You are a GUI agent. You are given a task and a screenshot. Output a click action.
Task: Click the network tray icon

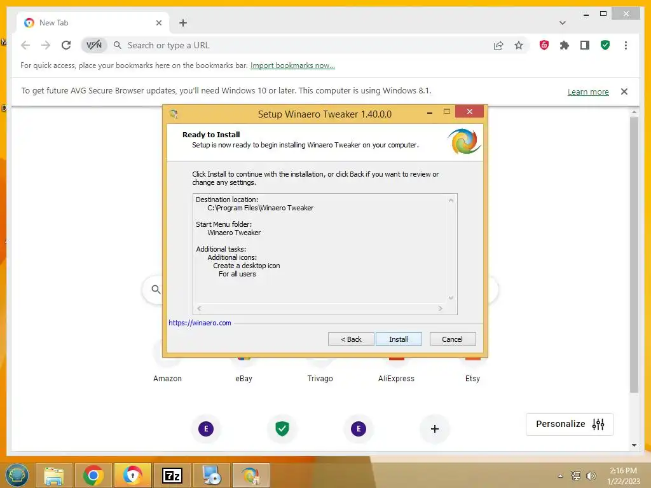575,475
